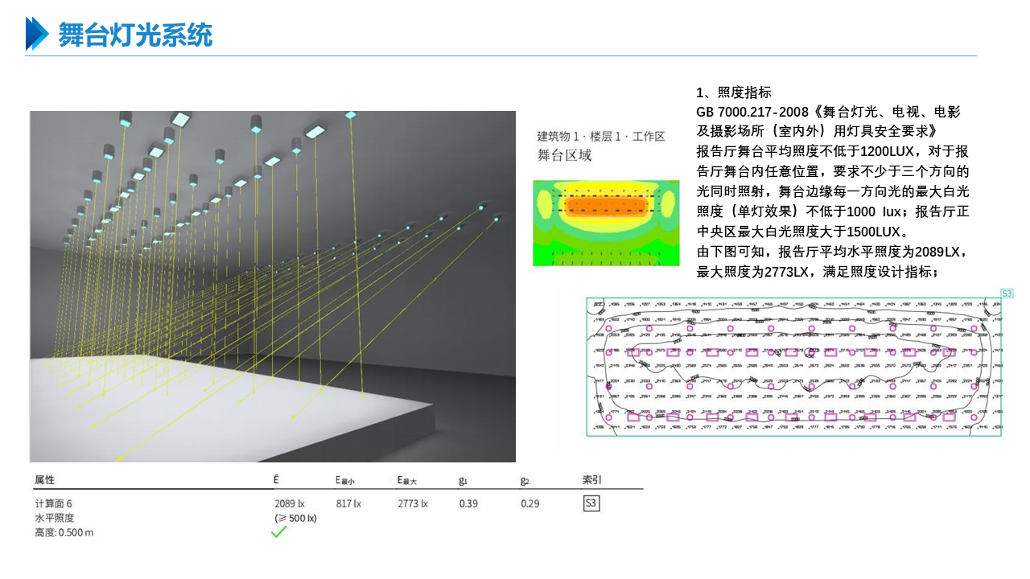Select the 817 lx minimum value
This screenshot has width=1030, height=579.
[x=348, y=504]
